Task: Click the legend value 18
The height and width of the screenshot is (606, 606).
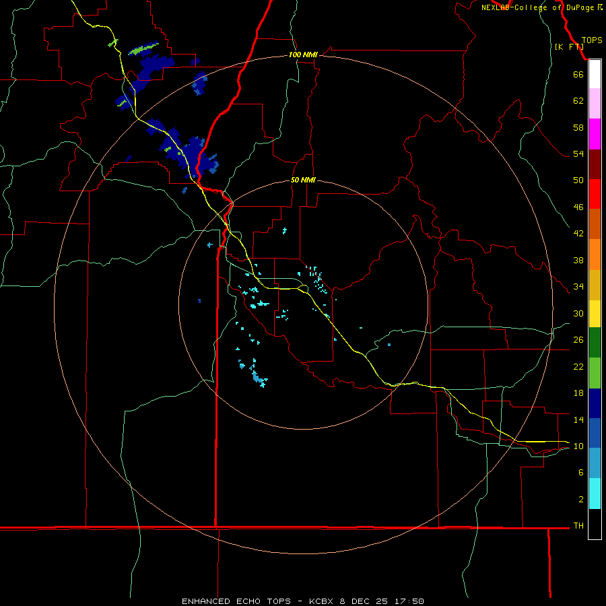Action: click(578, 393)
